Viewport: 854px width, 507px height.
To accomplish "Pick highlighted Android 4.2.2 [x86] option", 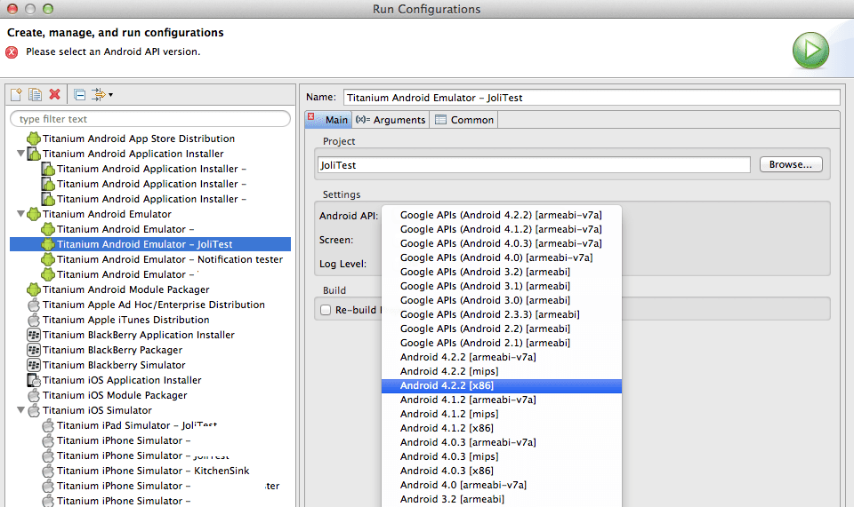I will 502,386.
